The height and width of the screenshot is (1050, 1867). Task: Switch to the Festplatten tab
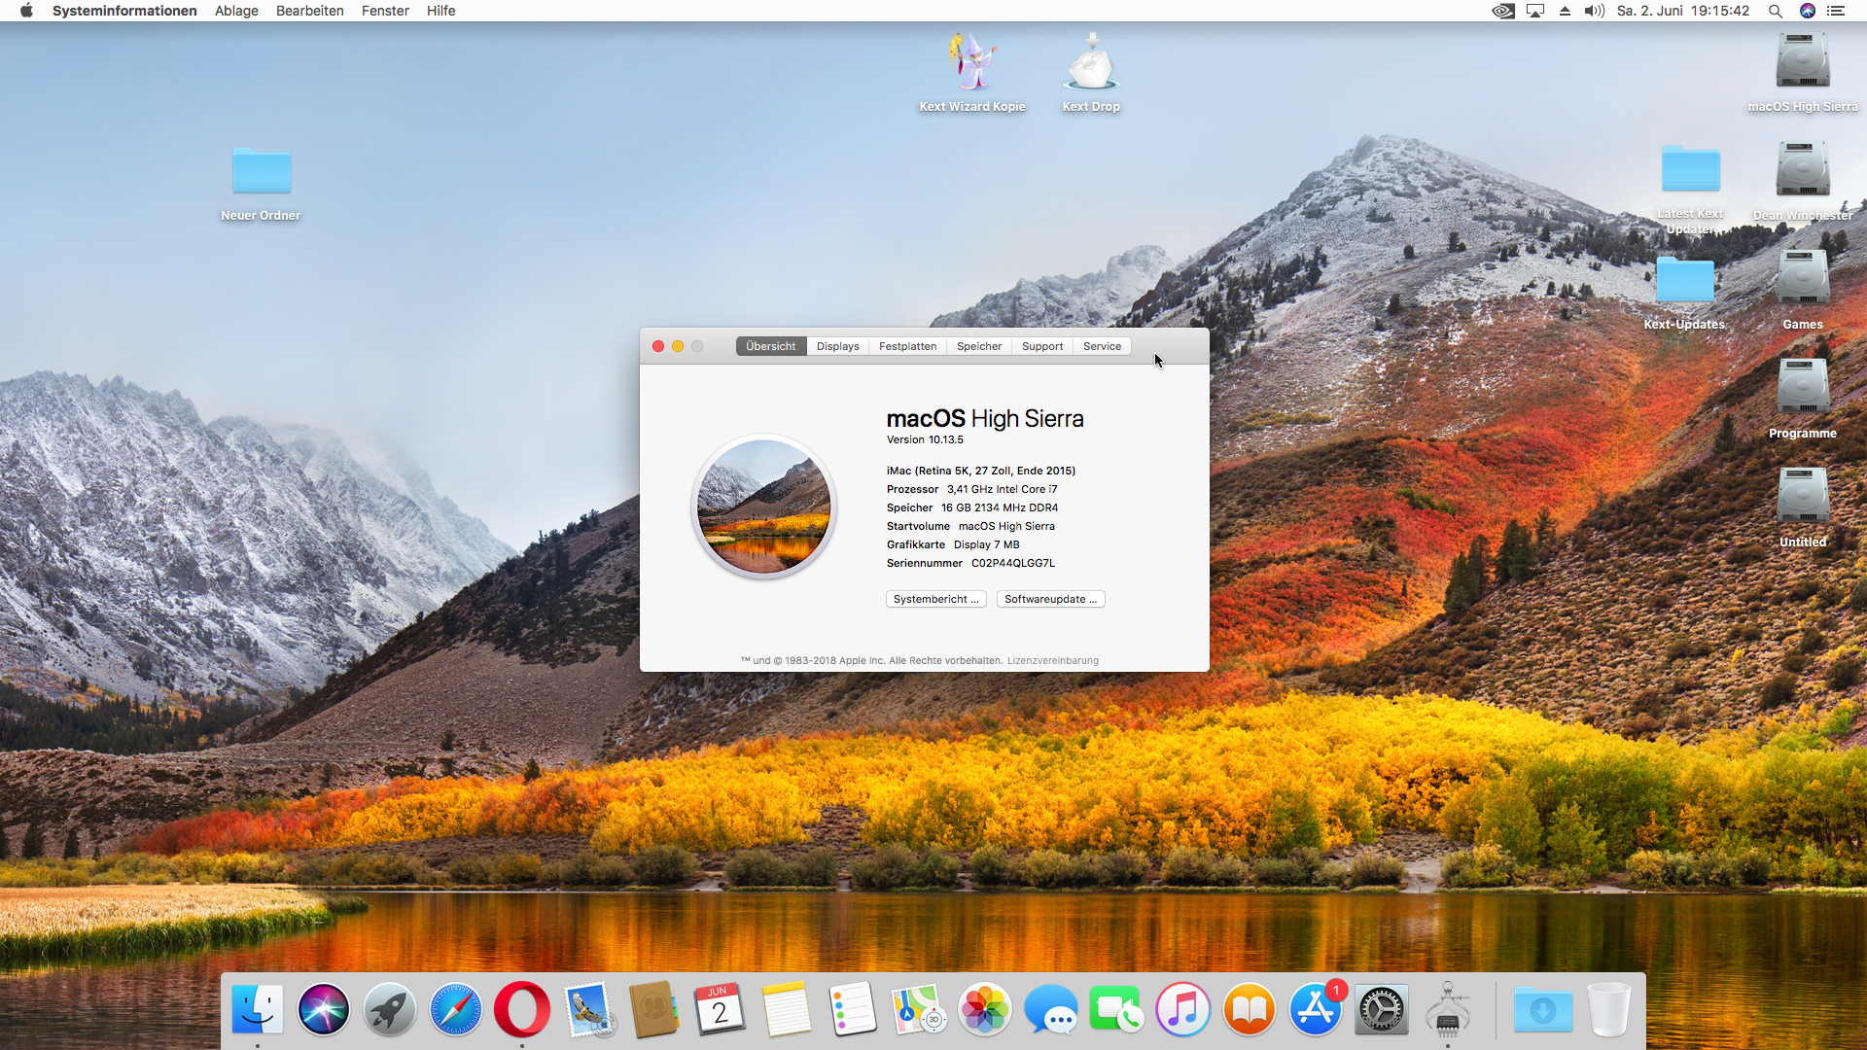[907, 346]
